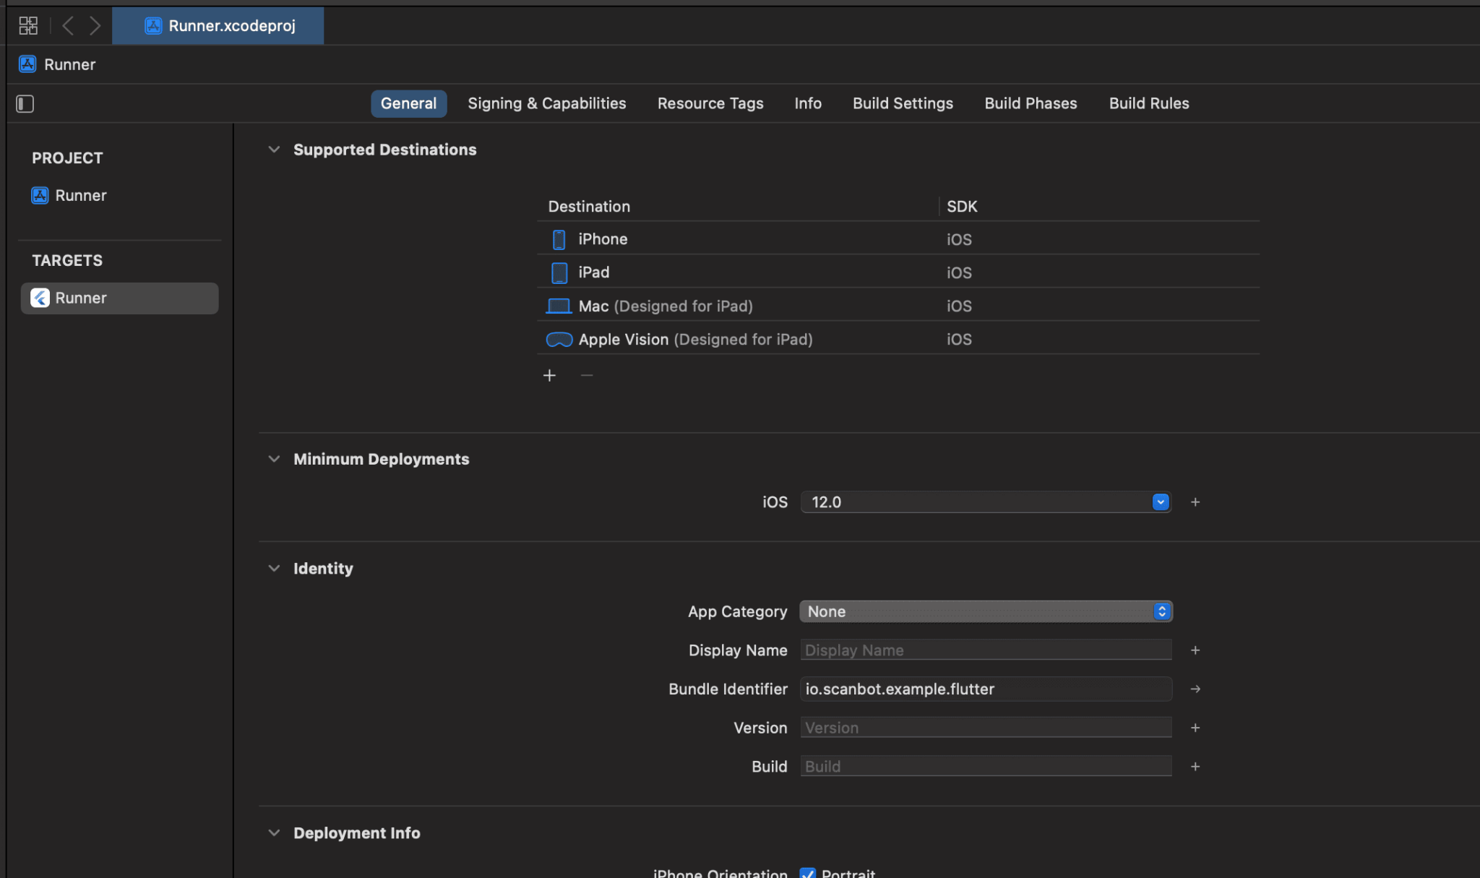The width and height of the screenshot is (1480, 878).
Task: Click the Bundle Identifier navigation arrow
Action: coord(1195,689)
